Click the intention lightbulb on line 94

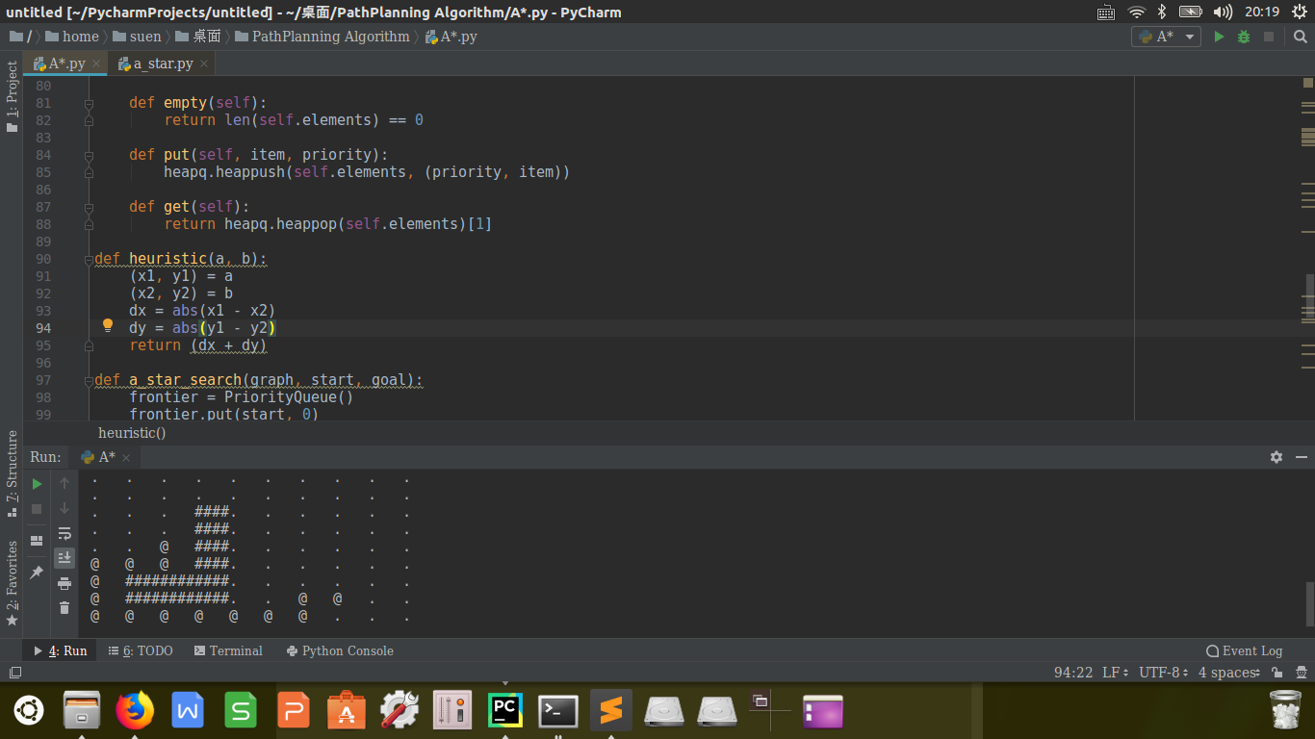[108, 326]
